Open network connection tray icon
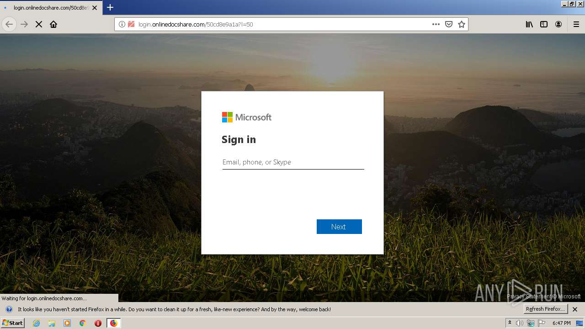This screenshot has width=585, height=329. [531, 323]
